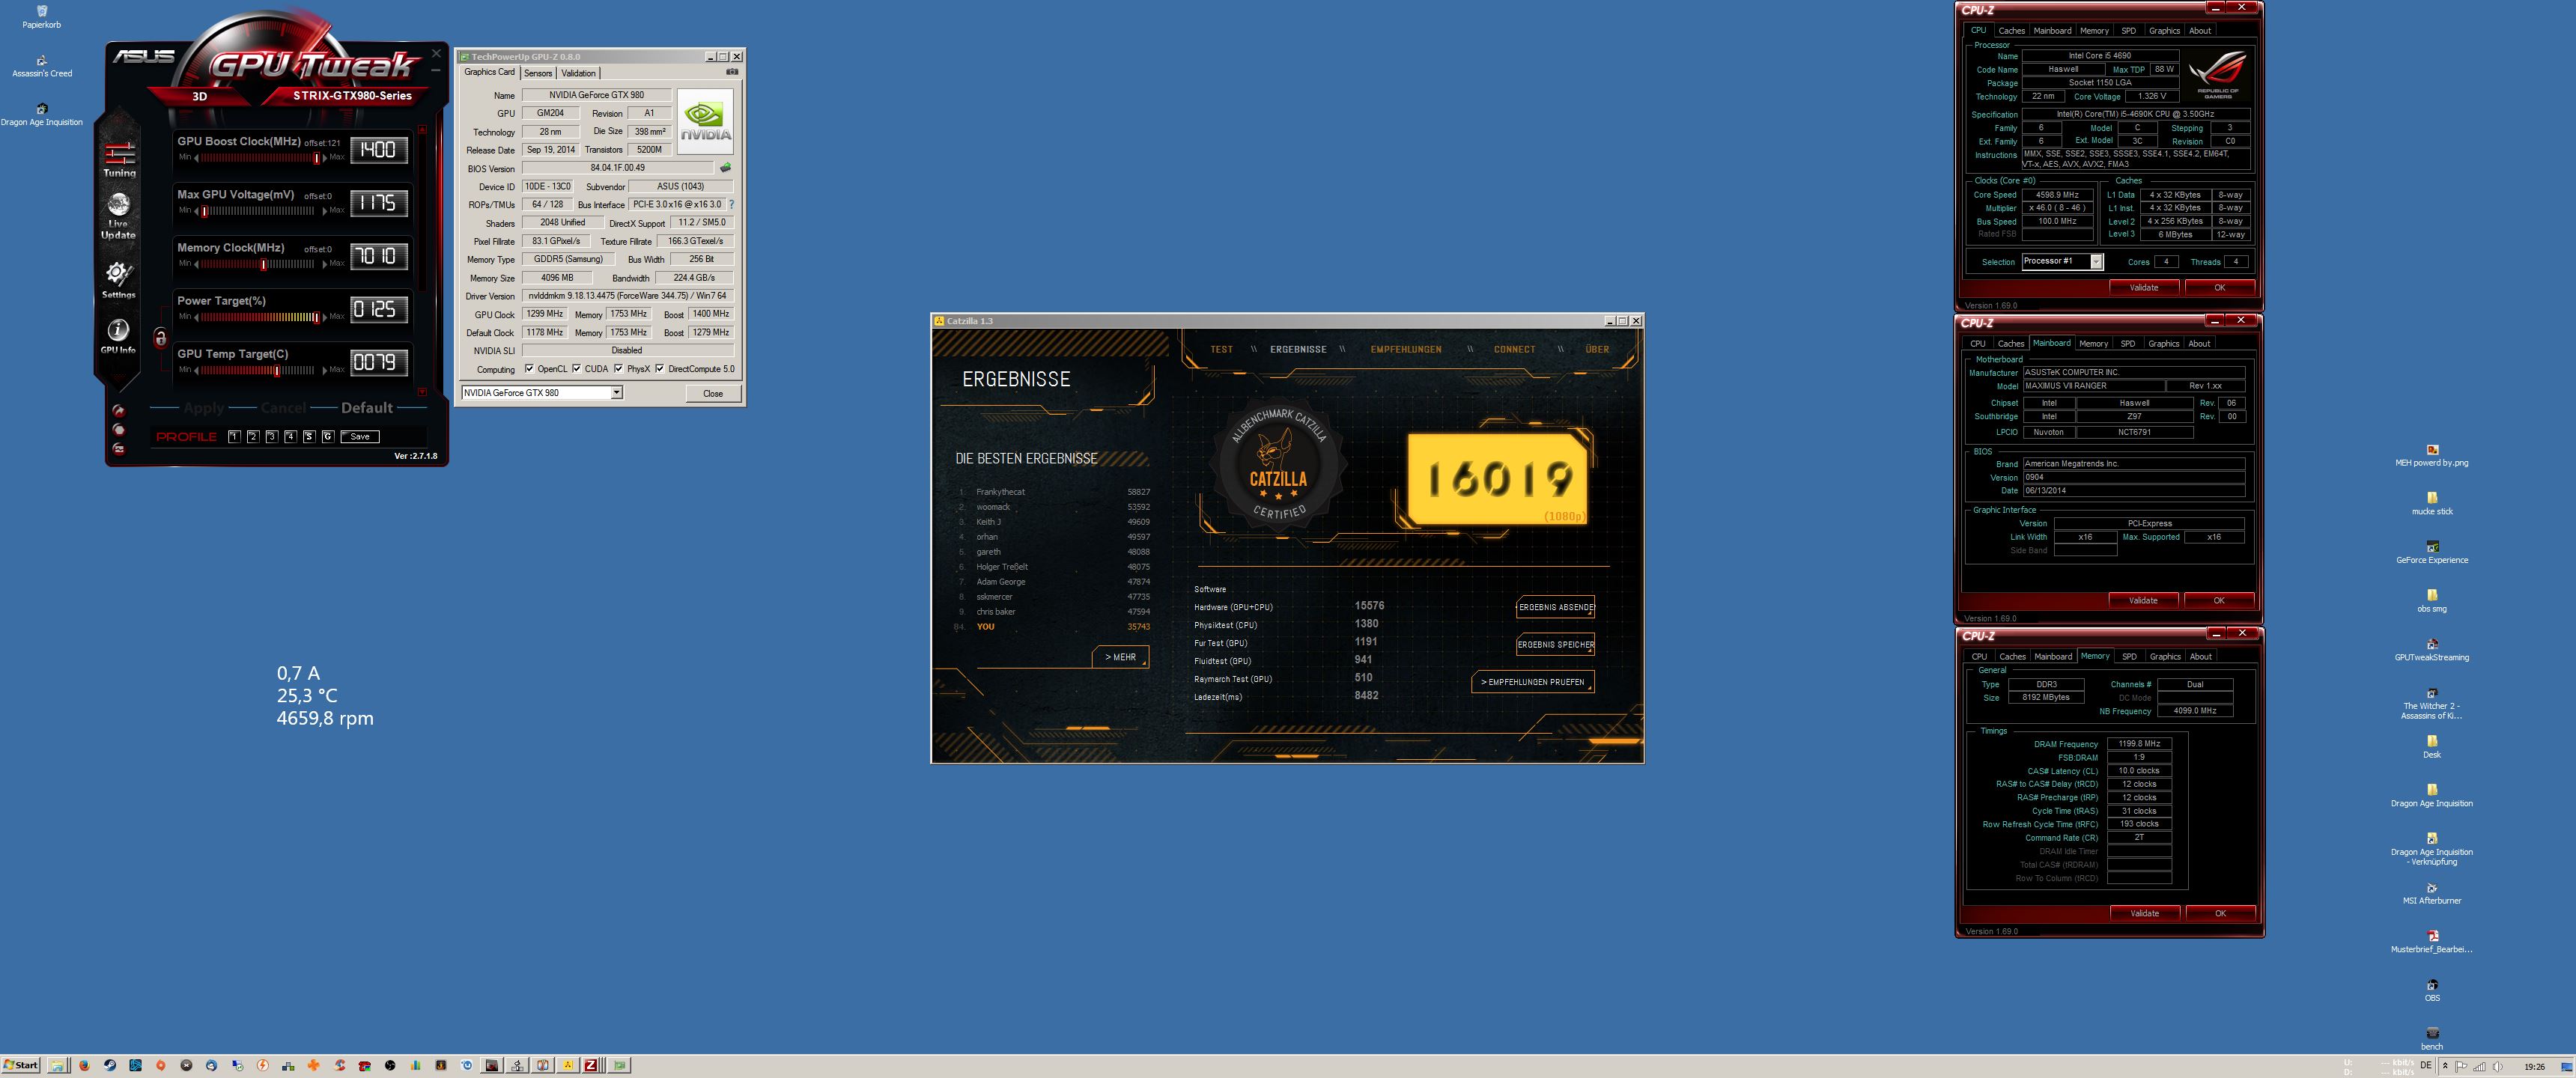Switch to Validation tab in GPU-Z
Image resolution: width=2576 pixels, height=1078 pixels.
coord(578,73)
